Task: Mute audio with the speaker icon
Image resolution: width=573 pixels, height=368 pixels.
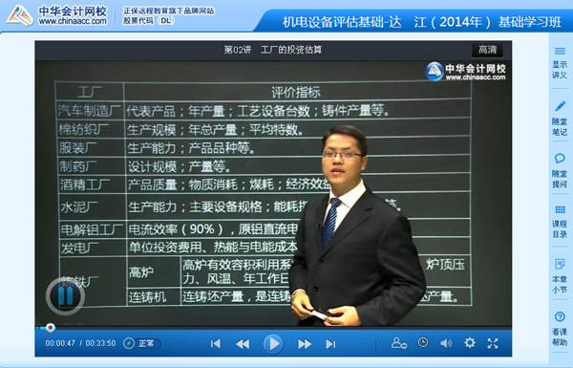Action: (446, 343)
